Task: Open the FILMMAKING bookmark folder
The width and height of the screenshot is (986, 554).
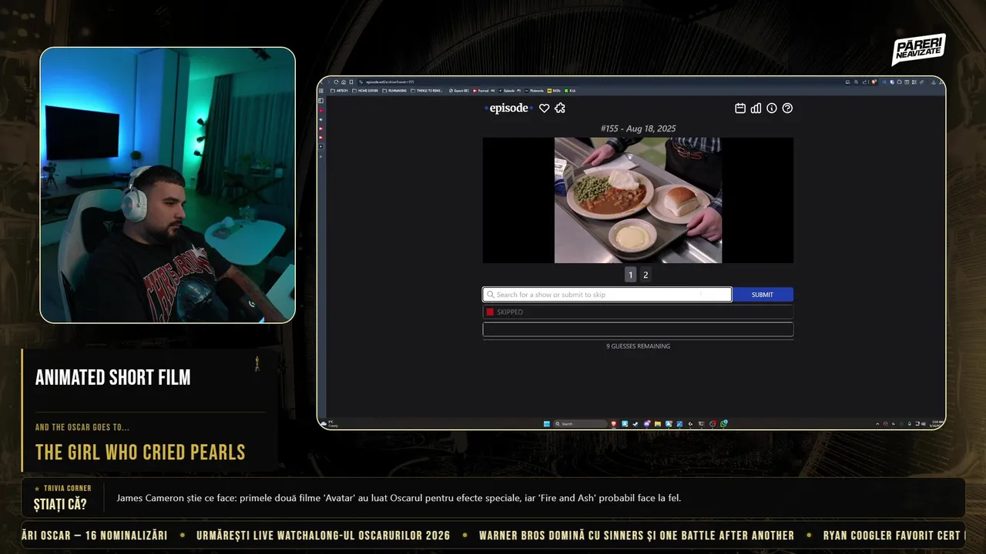Action: [394, 91]
